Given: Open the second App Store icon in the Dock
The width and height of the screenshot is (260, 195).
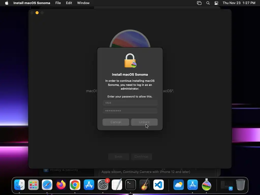Looking at the screenshot, I should (x=192, y=185).
